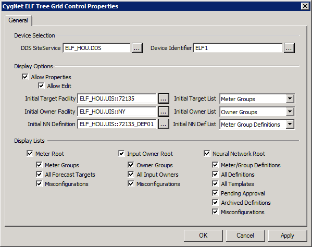Toggle Meter/Group Definitions checkbox
The width and height of the screenshot is (312, 247).
point(215,165)
